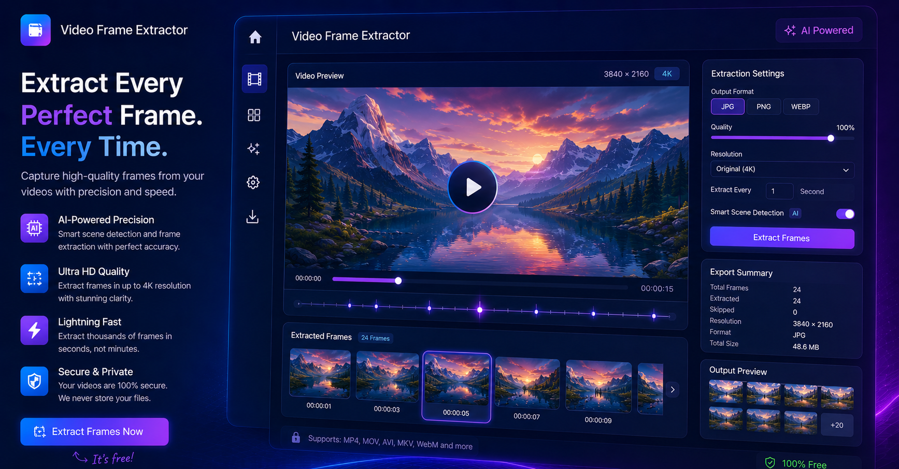Screen dimensions: 899x469
Task: Click the It's free! handwritten note
Action: tap(112, 458)
